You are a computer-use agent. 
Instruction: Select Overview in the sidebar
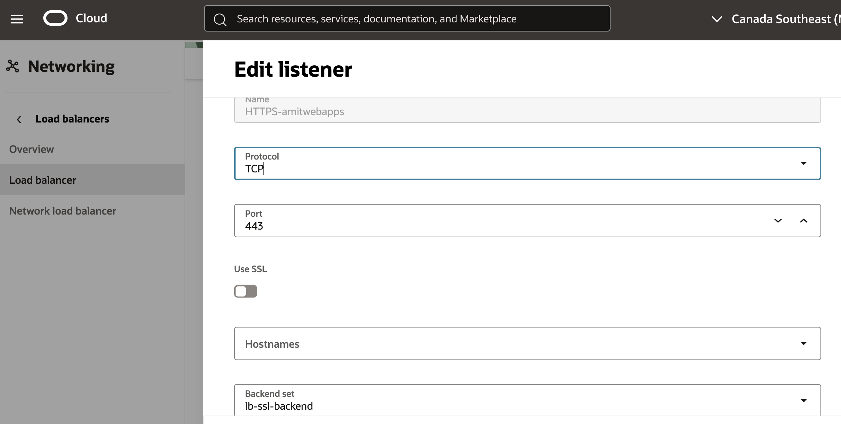(x=32, y=149)
